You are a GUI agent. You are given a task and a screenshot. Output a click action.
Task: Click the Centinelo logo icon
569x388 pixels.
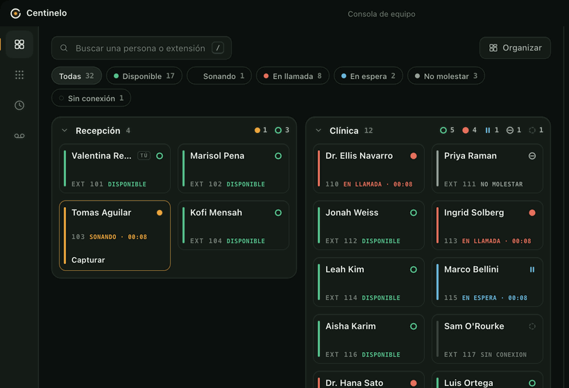tap(15, 13)
